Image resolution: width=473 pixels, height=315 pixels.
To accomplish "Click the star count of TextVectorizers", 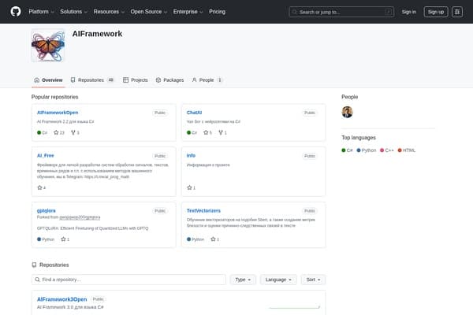I will pyautogui.click(x=214, y=239).
